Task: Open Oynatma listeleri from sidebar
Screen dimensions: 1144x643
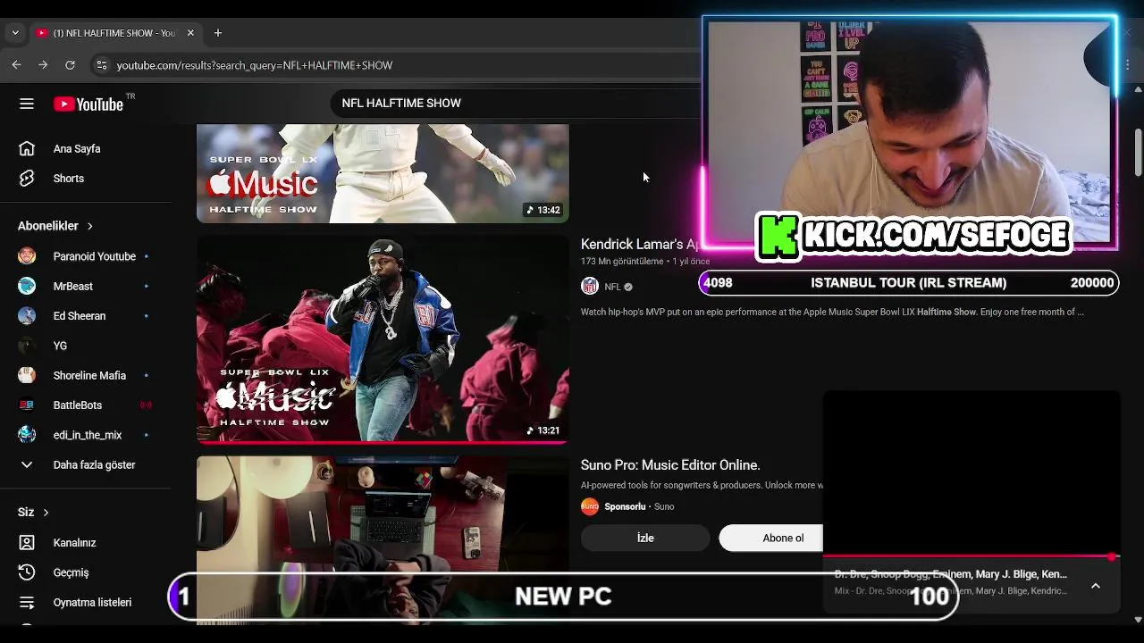Action: pyautogui.click(x=92, y=602)
